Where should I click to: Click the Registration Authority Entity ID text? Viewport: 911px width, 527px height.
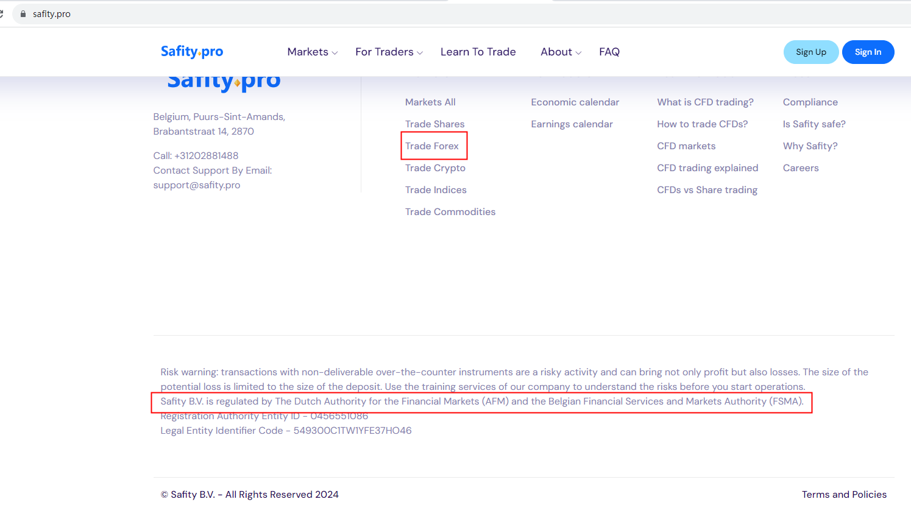click(264, 417)
